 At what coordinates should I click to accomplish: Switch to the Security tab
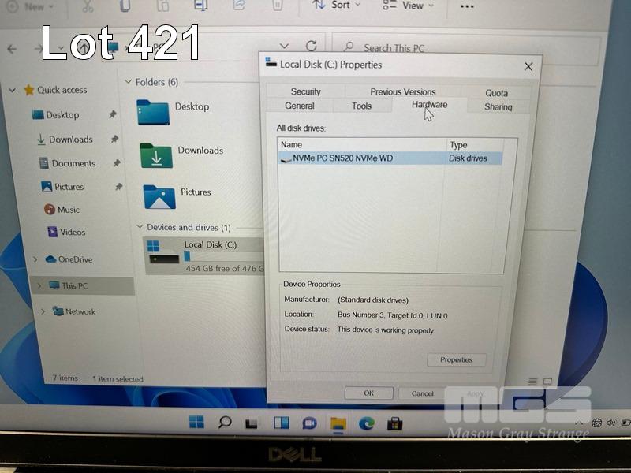click(305, 91)
